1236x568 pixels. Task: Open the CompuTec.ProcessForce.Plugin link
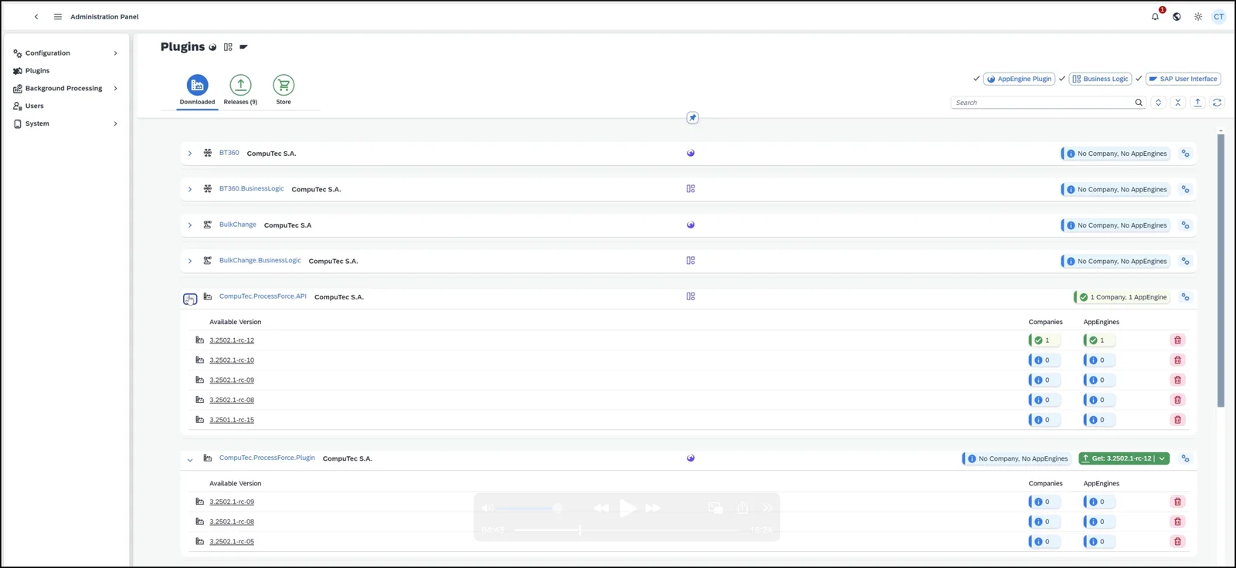coord(267,458)
